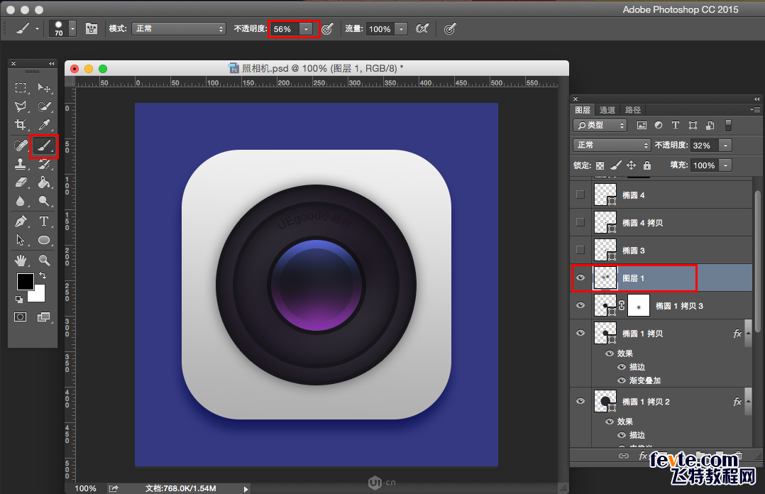
Task: Select the Path Selection tool
Action: pos(21,240)
